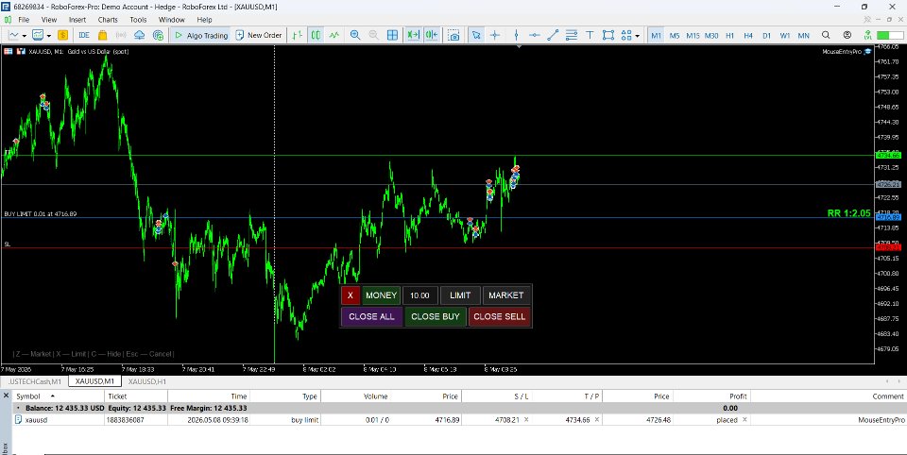This screenshot has height=455, width=907.
Task: Click the 10.00 risk input field
Action: pyautogui.click(x=419, y=295)
